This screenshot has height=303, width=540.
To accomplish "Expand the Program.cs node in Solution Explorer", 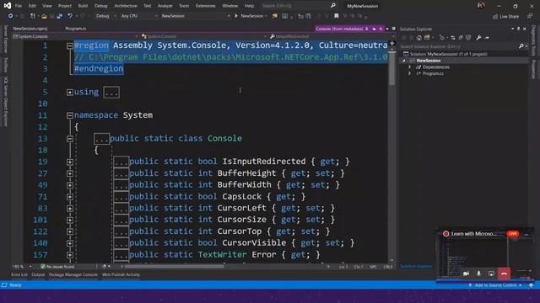I will (x=409, y=73).
